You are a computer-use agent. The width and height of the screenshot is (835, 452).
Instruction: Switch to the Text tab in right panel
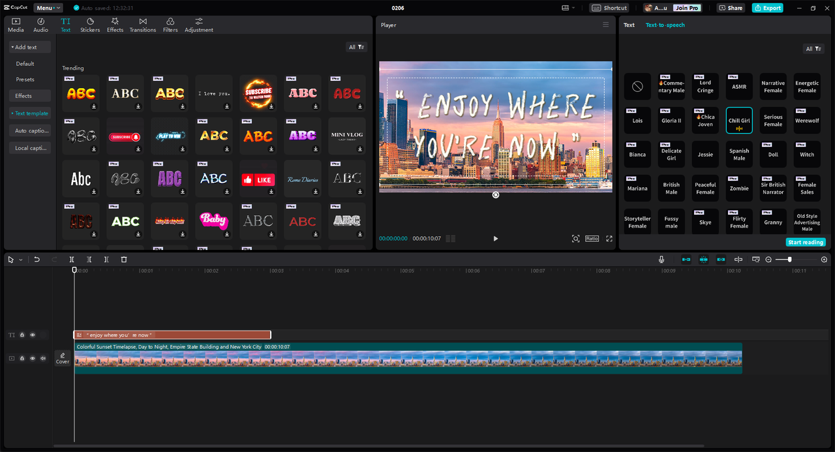click(x=629, y=25)
